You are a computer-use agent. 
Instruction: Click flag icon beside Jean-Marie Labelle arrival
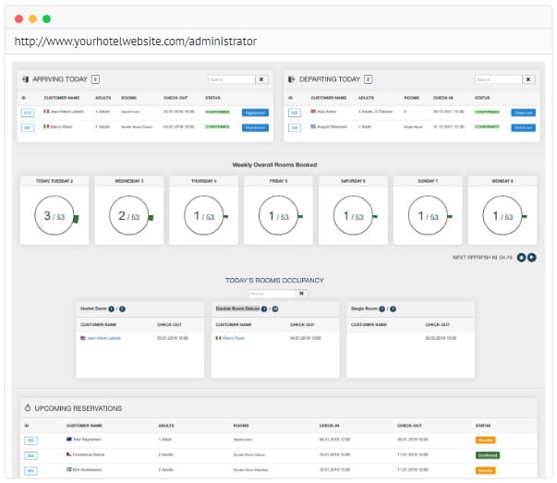pos(46,111)
